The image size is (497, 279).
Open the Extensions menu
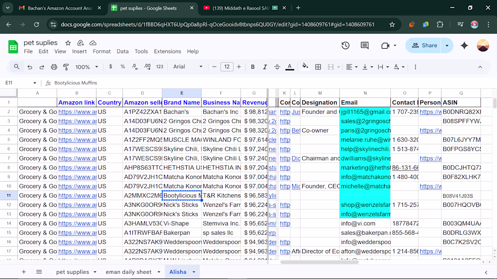167,51
